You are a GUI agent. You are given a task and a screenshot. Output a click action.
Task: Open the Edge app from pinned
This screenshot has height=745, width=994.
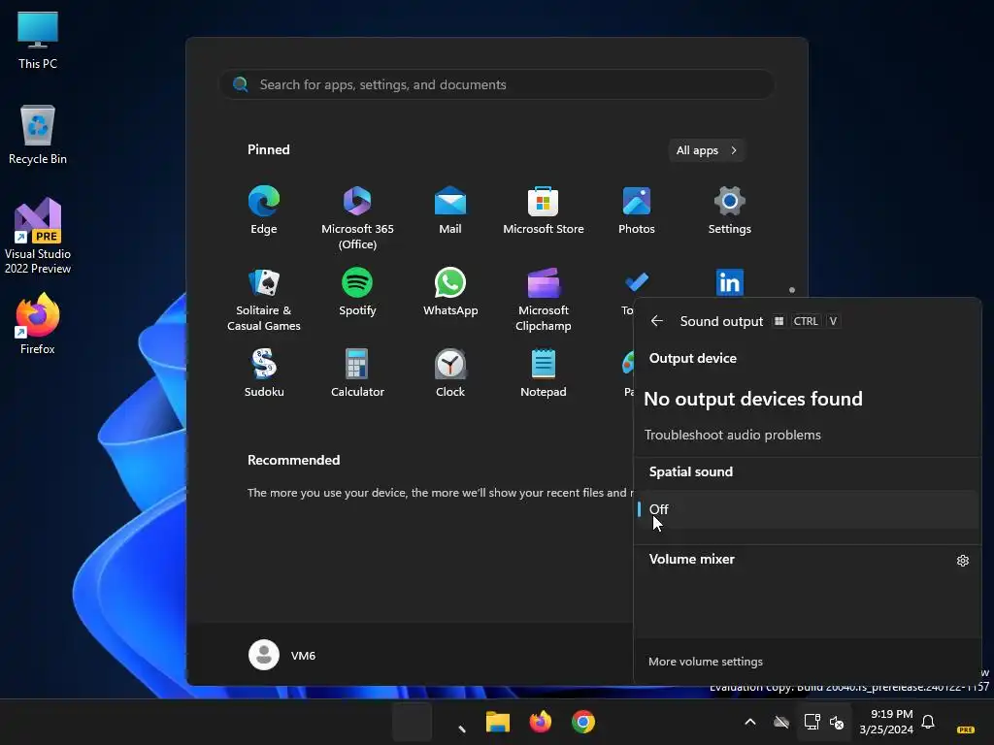264,211
